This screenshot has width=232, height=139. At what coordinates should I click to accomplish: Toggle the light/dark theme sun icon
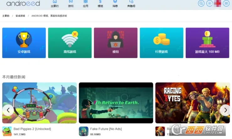(x=210, y=3)
